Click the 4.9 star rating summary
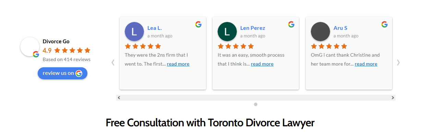 66,50
